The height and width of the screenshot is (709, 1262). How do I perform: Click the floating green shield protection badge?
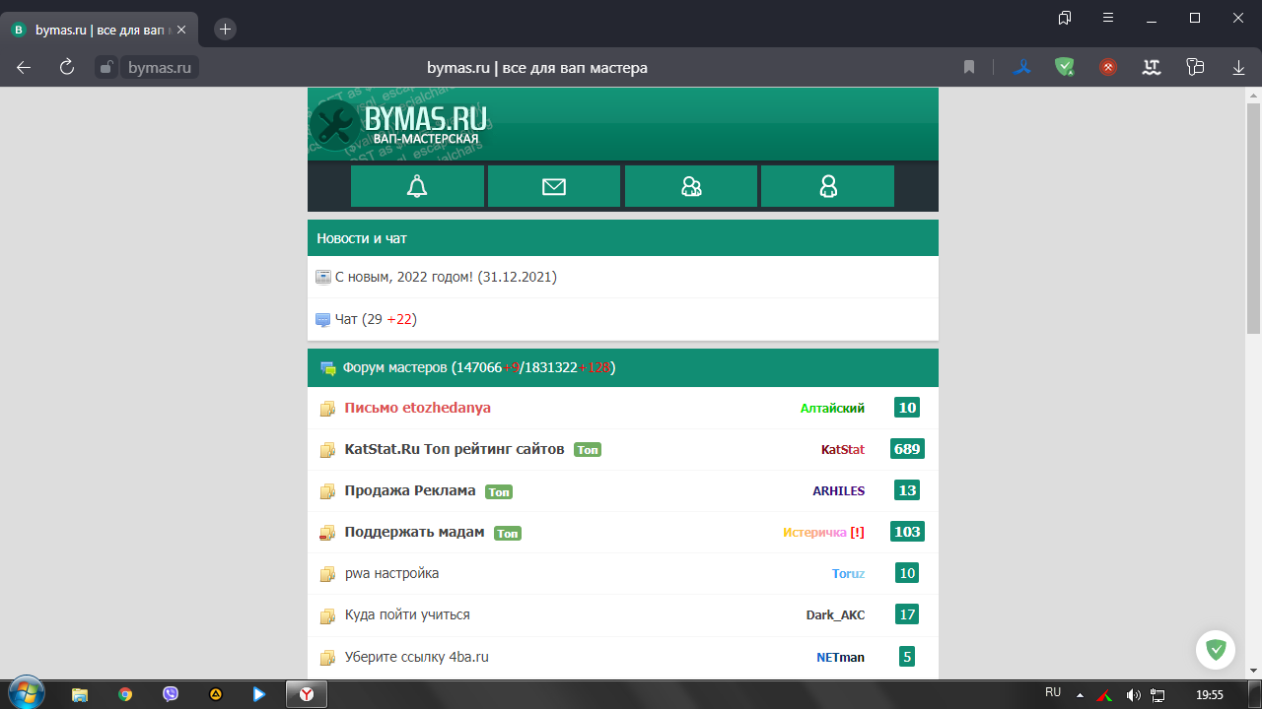click(1216, 650)
